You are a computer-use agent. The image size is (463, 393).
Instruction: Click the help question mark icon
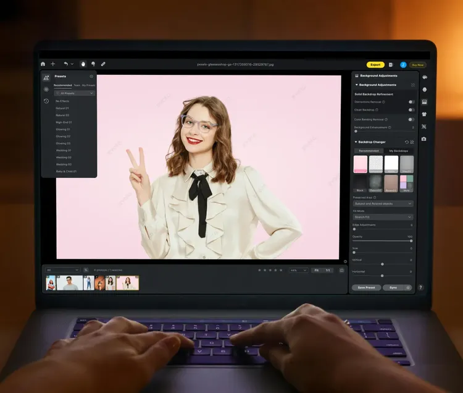[x=421, y=287]
